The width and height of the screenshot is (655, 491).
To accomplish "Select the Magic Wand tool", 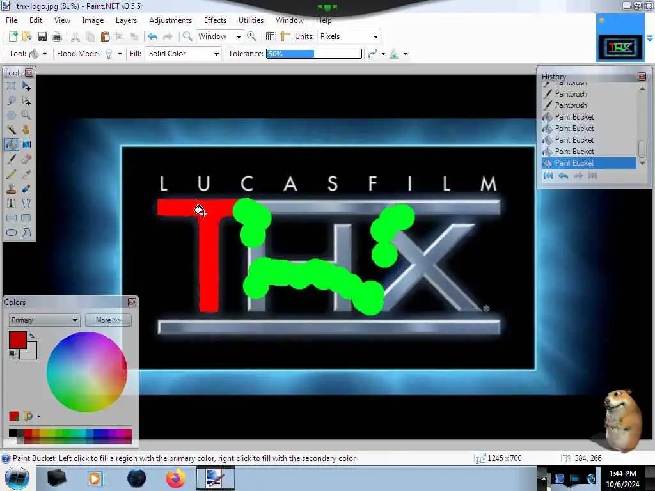I will tap(12, 130).
